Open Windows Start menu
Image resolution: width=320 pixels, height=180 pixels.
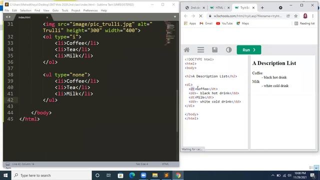pos(5,175)
